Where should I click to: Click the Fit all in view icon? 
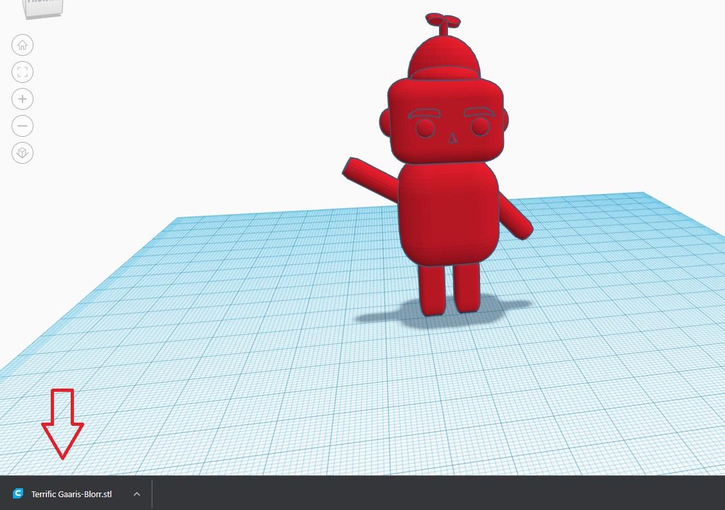pyautogui.click(x=22, y=72)
